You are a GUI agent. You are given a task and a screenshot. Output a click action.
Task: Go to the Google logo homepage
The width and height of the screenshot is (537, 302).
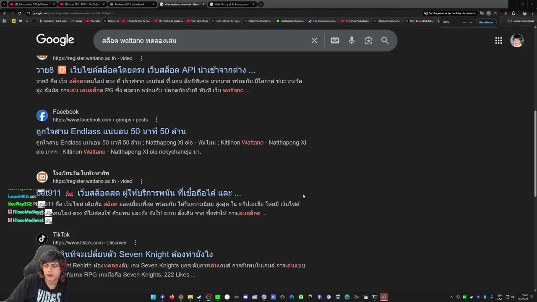[x=55, y=40]
